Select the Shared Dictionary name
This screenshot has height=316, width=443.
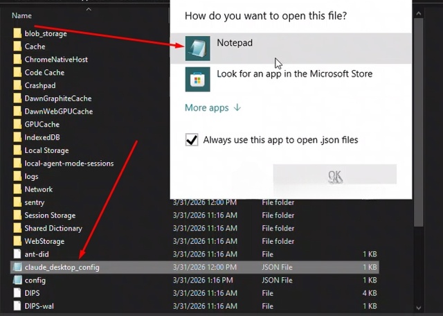[53, 229]
